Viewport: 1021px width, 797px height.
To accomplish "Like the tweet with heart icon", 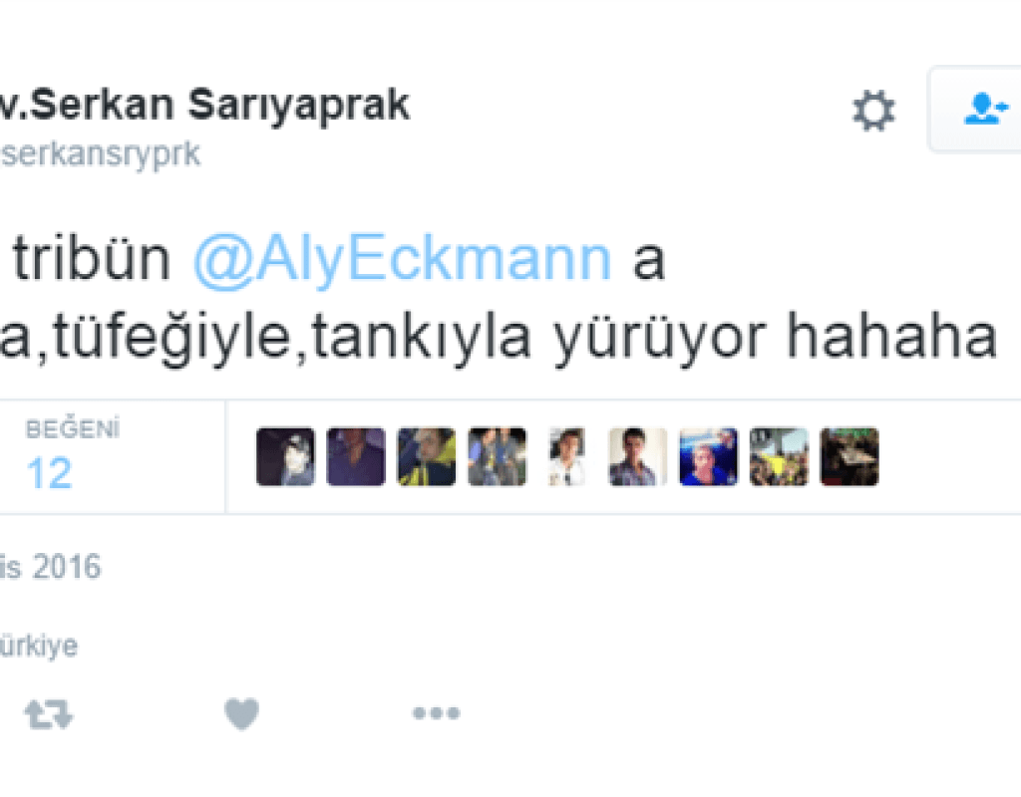I will [x=241, y=713].
